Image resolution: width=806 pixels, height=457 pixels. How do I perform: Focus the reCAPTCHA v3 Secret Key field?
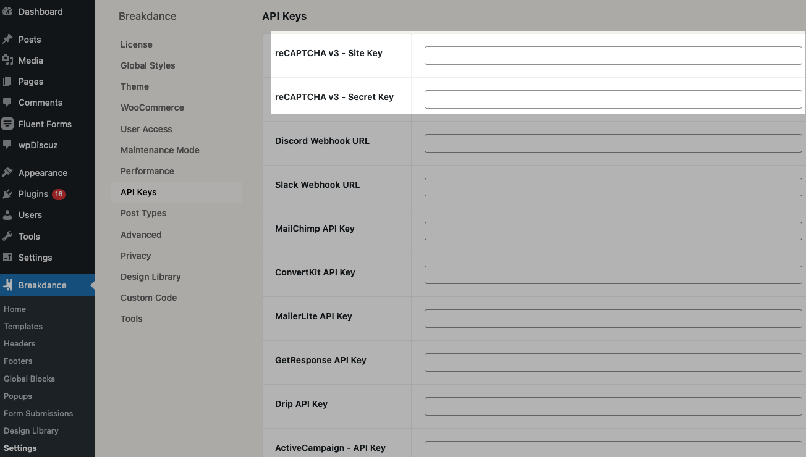click(x=613, y=99)
